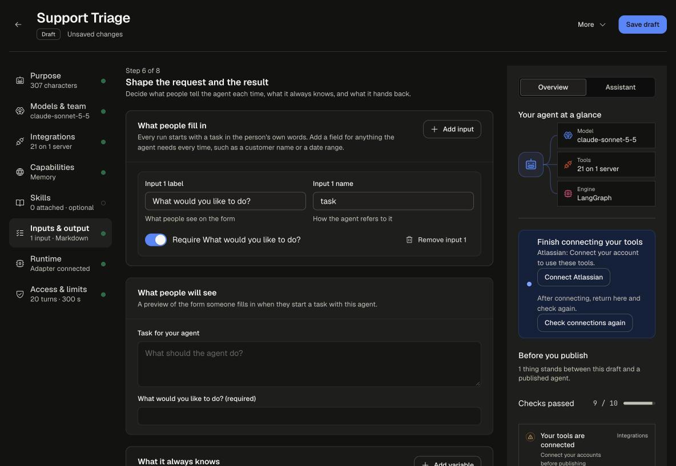Click the Model brain icon in glance panel
Viewport: 676px width, 466px height.
click(x=568, y=135)
